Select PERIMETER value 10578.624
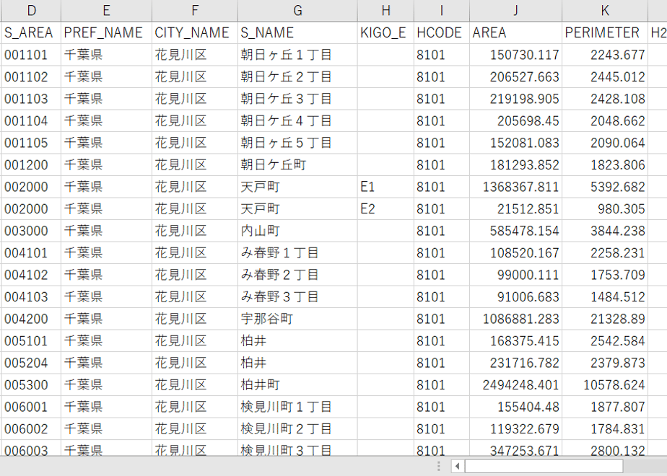Screen dimensions: 667x476 pyautogui.click(x=605, y=385)
